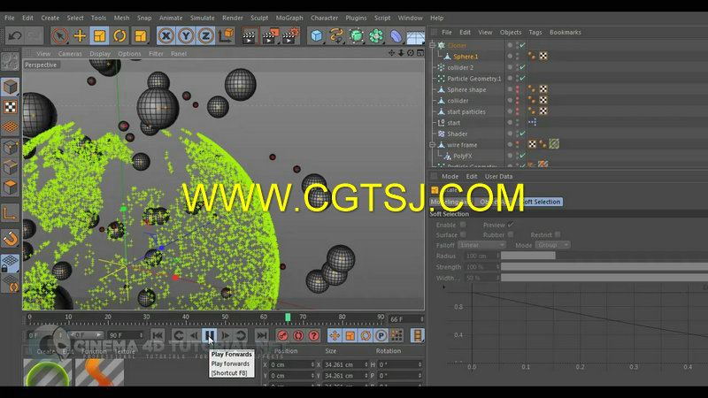The image size is (708, 398).
Task: Select Sphere.1 in object list
Action: point(466,57)
